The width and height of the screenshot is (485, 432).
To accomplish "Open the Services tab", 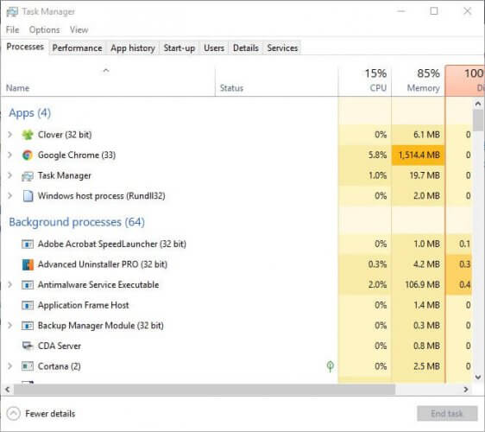I will coord(282,48).
